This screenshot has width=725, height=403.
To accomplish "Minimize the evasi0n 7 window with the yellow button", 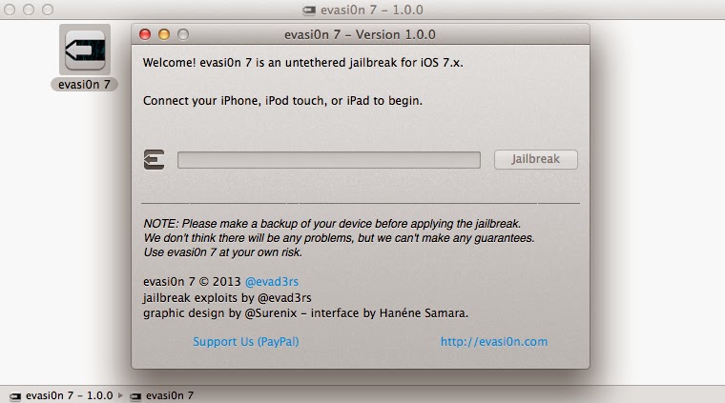I will (x=164, y=34).
